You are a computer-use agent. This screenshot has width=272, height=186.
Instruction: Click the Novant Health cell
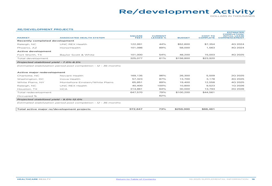pos(72,76)
